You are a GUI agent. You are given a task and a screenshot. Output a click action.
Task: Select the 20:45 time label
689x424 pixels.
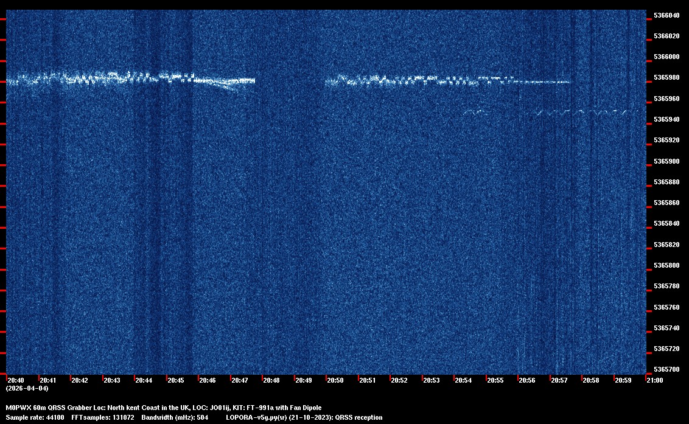click(x=176, y=380)
